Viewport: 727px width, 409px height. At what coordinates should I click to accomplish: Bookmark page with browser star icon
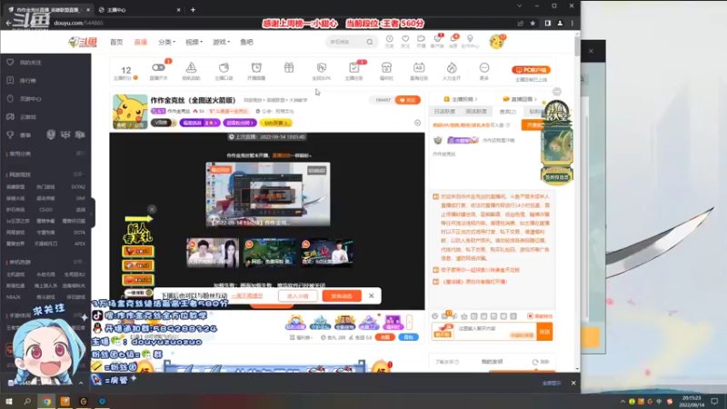(533, 24)
